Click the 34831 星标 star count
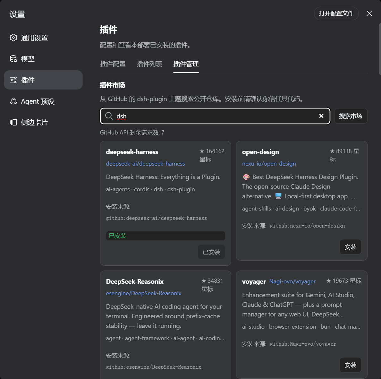This screenshot has height=379, width=381. tap(212, 285)
